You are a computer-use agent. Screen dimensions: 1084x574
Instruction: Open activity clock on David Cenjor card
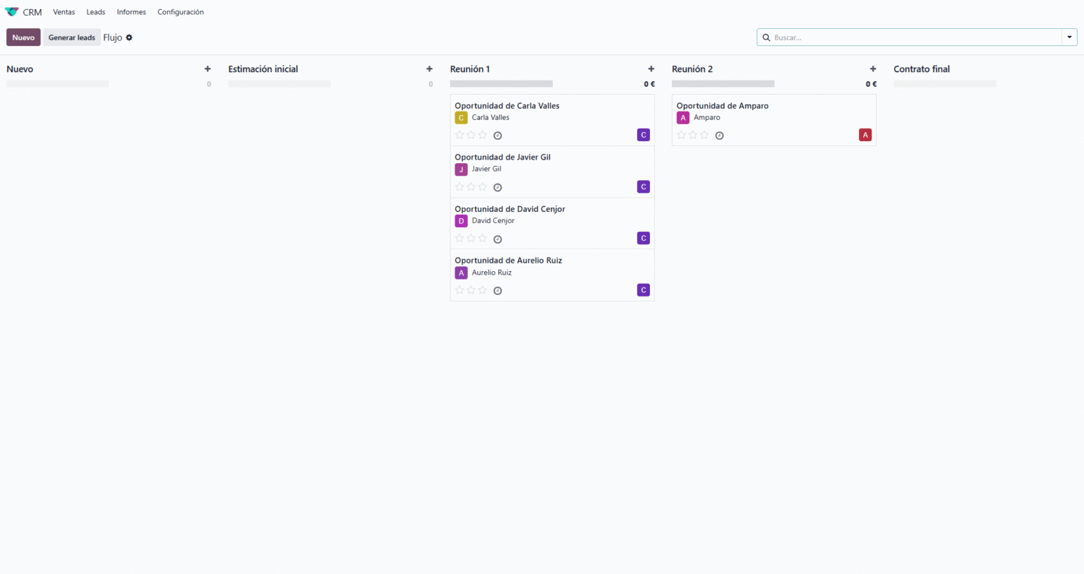click(498, 239)
